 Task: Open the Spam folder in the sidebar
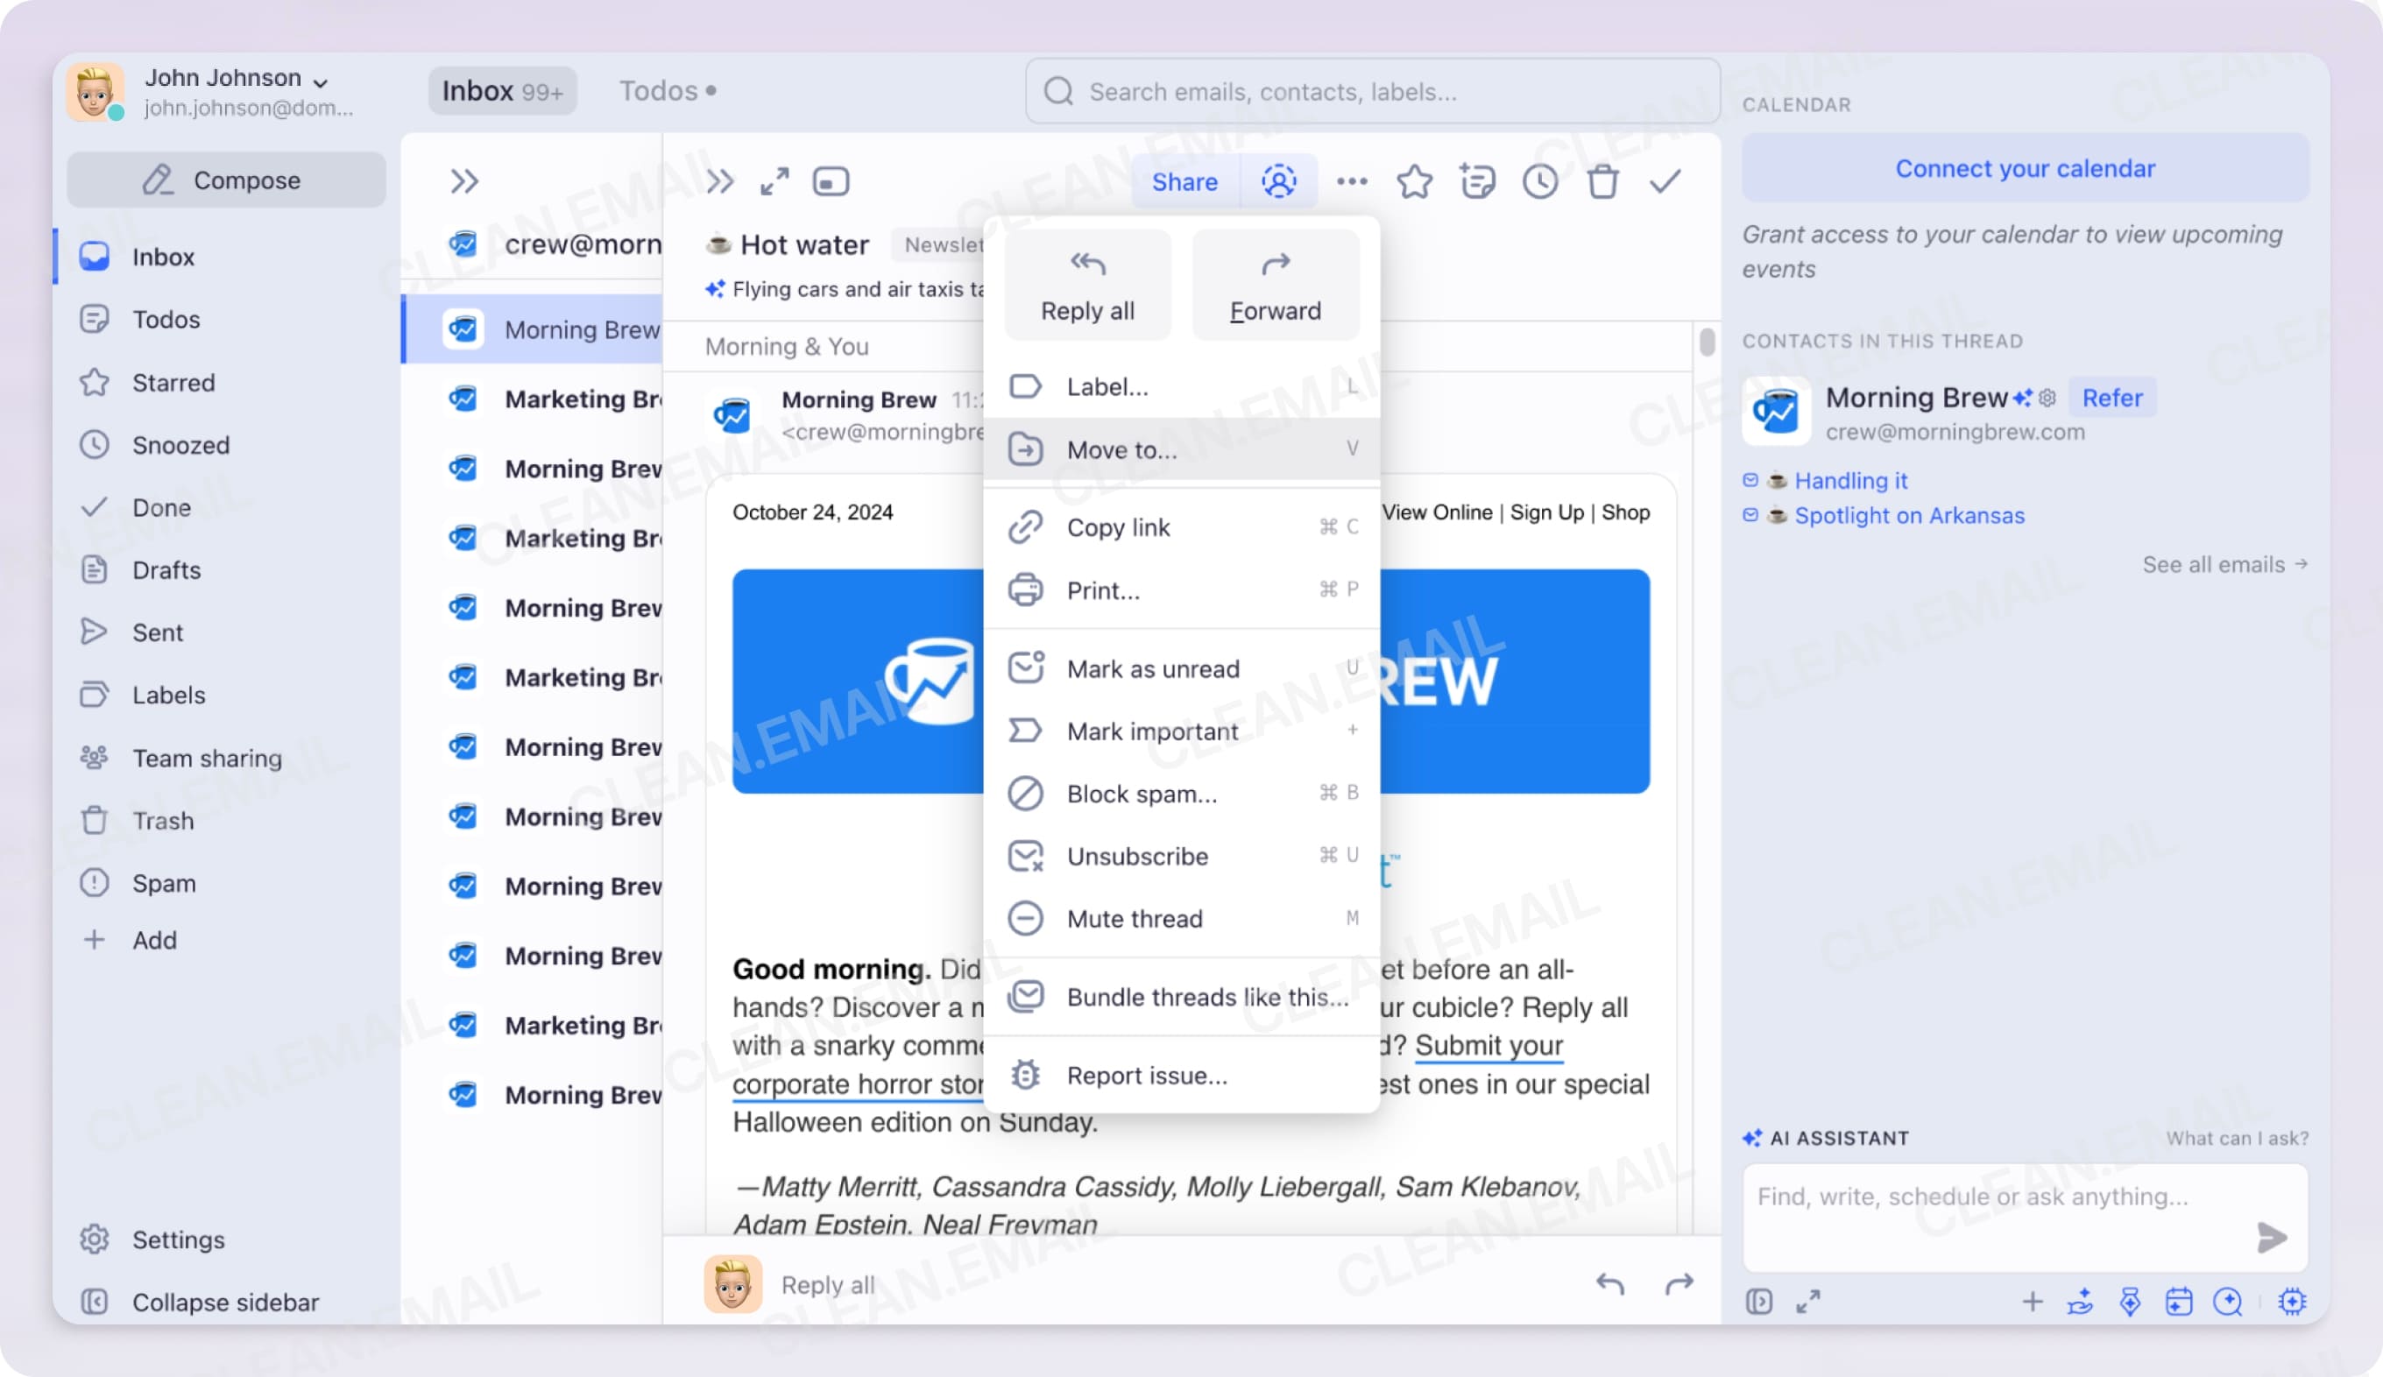(164, 882)
